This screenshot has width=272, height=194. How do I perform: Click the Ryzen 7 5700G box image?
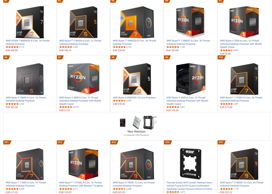click(83, 164)
